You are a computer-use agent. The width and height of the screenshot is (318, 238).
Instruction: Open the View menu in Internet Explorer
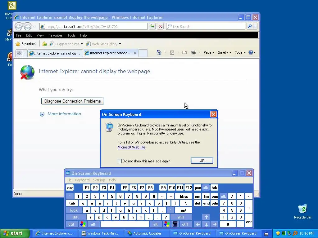(40, 35)
